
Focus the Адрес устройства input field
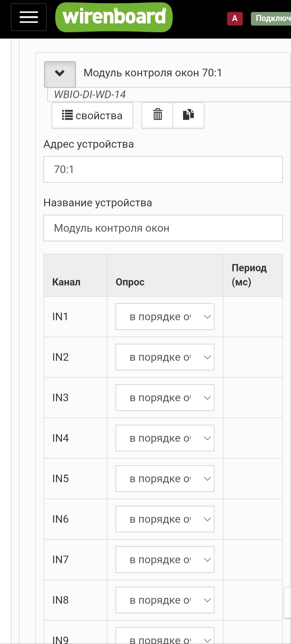coord(163,170)
